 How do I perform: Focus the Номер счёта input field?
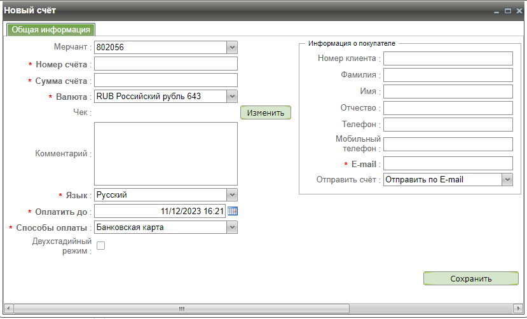click(x=166, y=64)
